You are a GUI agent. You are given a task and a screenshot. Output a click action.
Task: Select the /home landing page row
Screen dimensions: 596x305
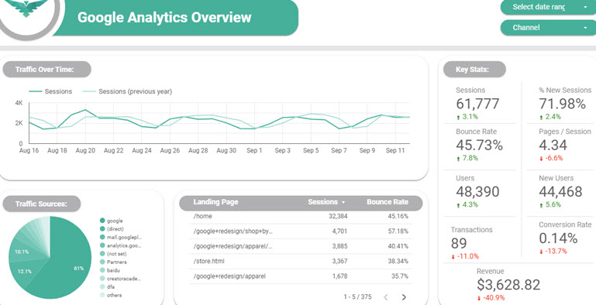click(300, 217)
